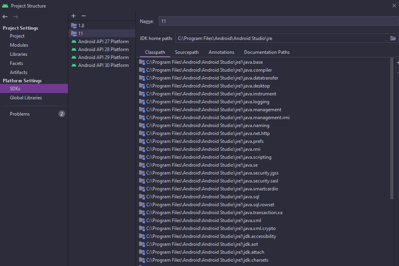Viewport: 399px width, 266px height.
Task: Close the Project Structure dialog
Action: coord(394,6)
